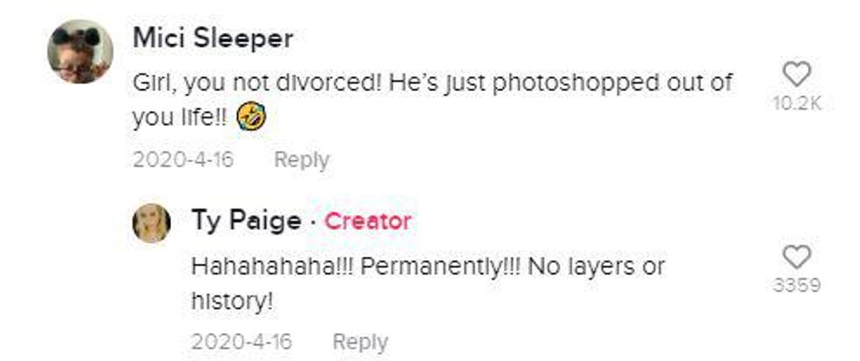Tap the heart on Ty Paige's reply
The height and width of the screenshot is (361, 860).
[x=796, y=257]
